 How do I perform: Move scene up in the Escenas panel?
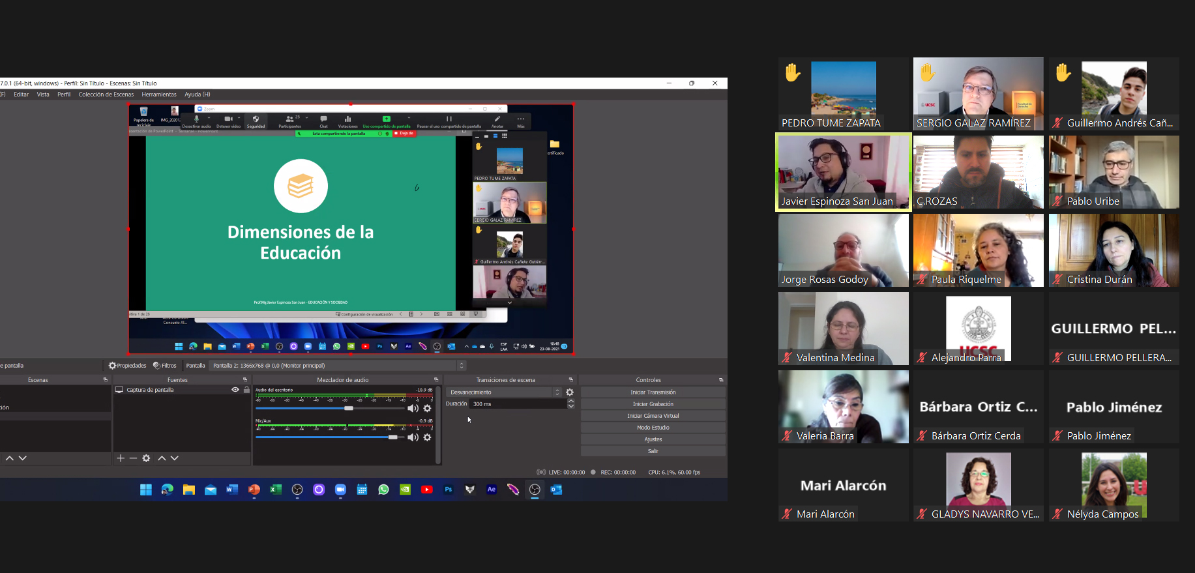(10, 458)
